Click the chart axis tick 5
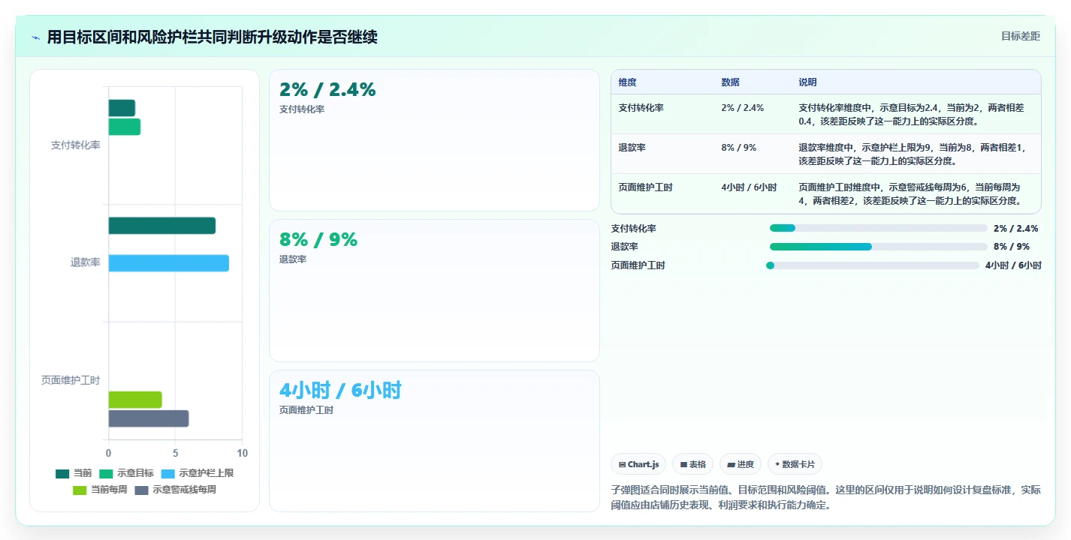1071x540 pixels. coord(175,453)
